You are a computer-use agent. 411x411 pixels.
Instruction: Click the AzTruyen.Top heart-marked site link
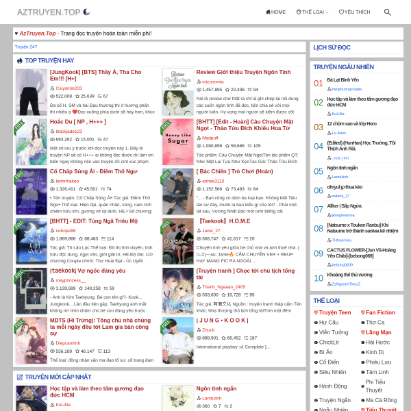point(38,34)
